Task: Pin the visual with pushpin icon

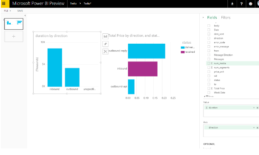Action: click(x=105, y=44)
